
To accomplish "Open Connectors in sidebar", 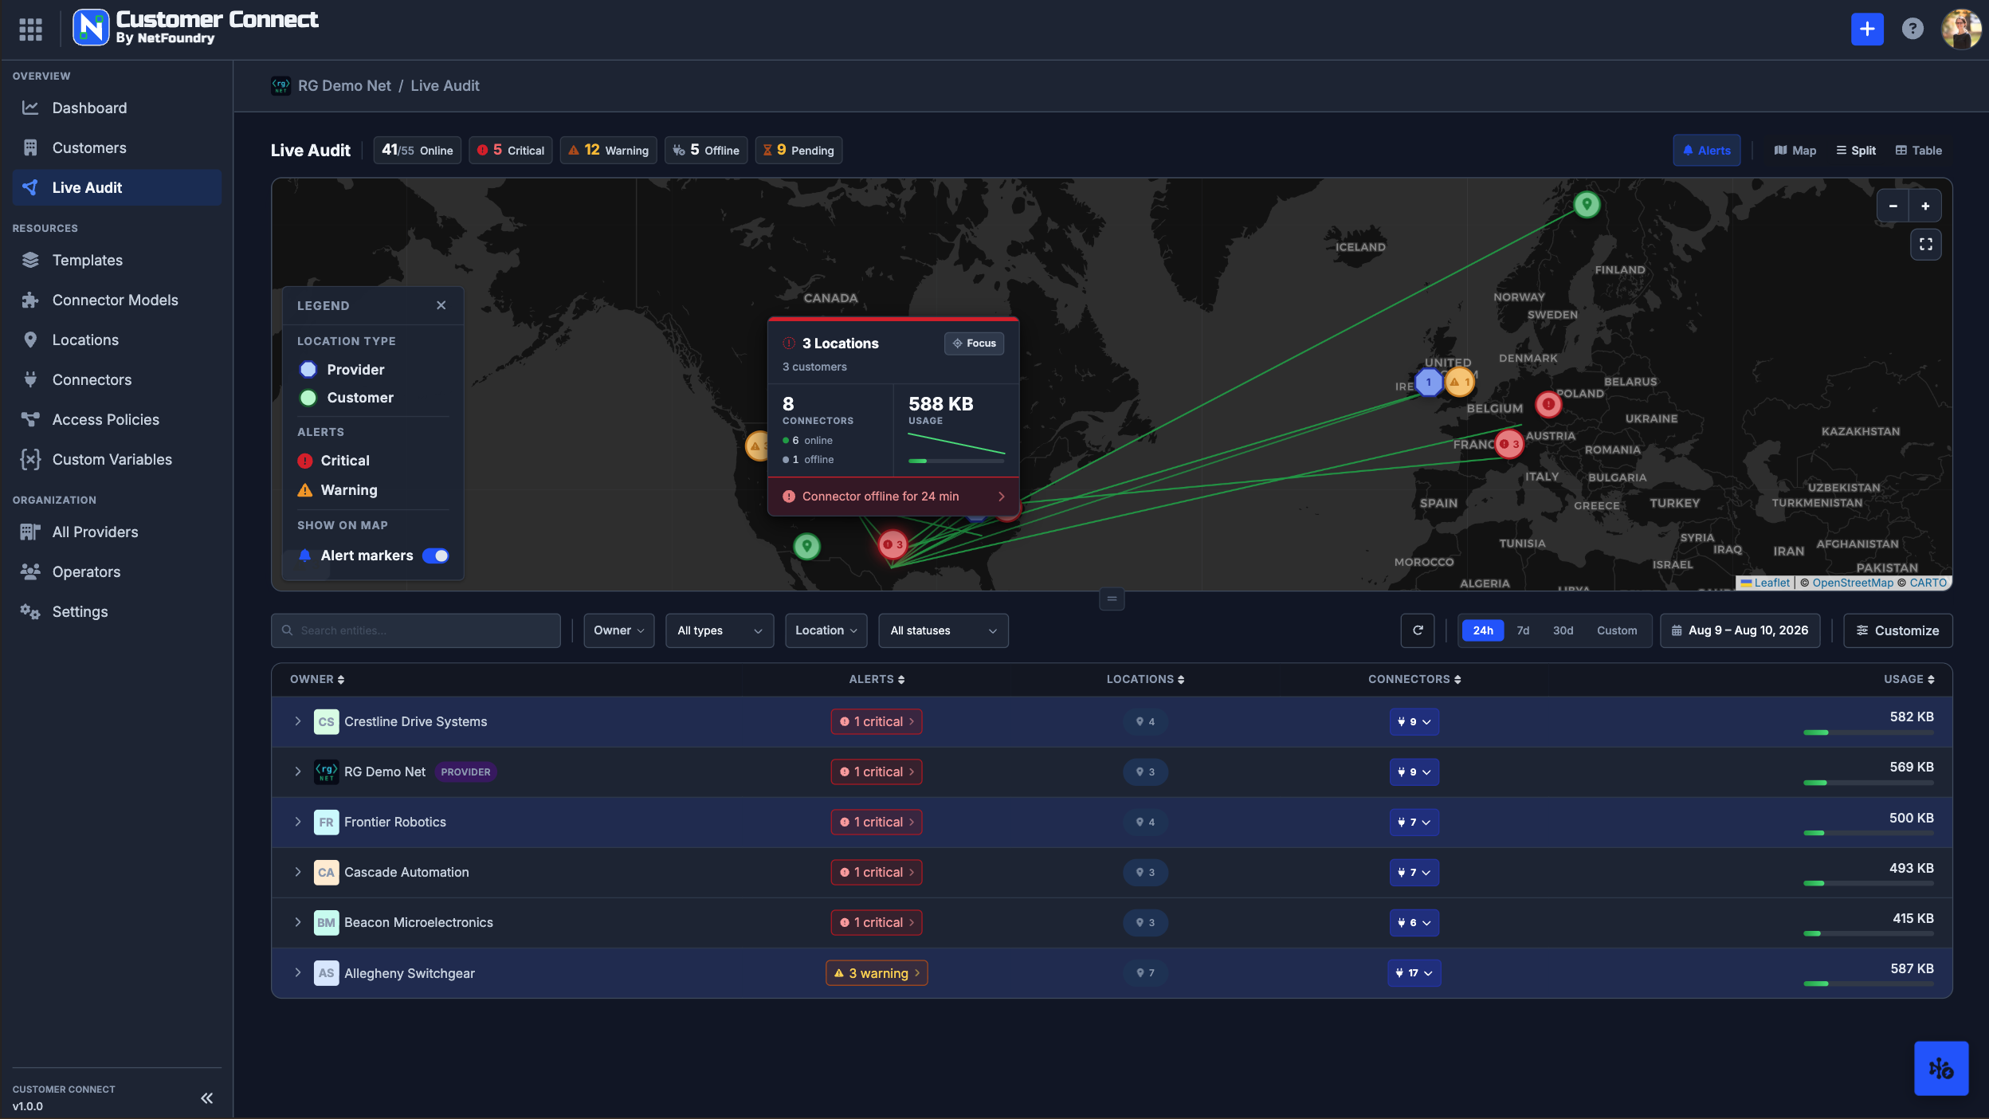I will point(117,379).
